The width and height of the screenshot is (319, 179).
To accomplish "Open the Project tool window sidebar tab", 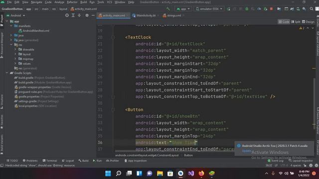I will (x=2, y=21).
